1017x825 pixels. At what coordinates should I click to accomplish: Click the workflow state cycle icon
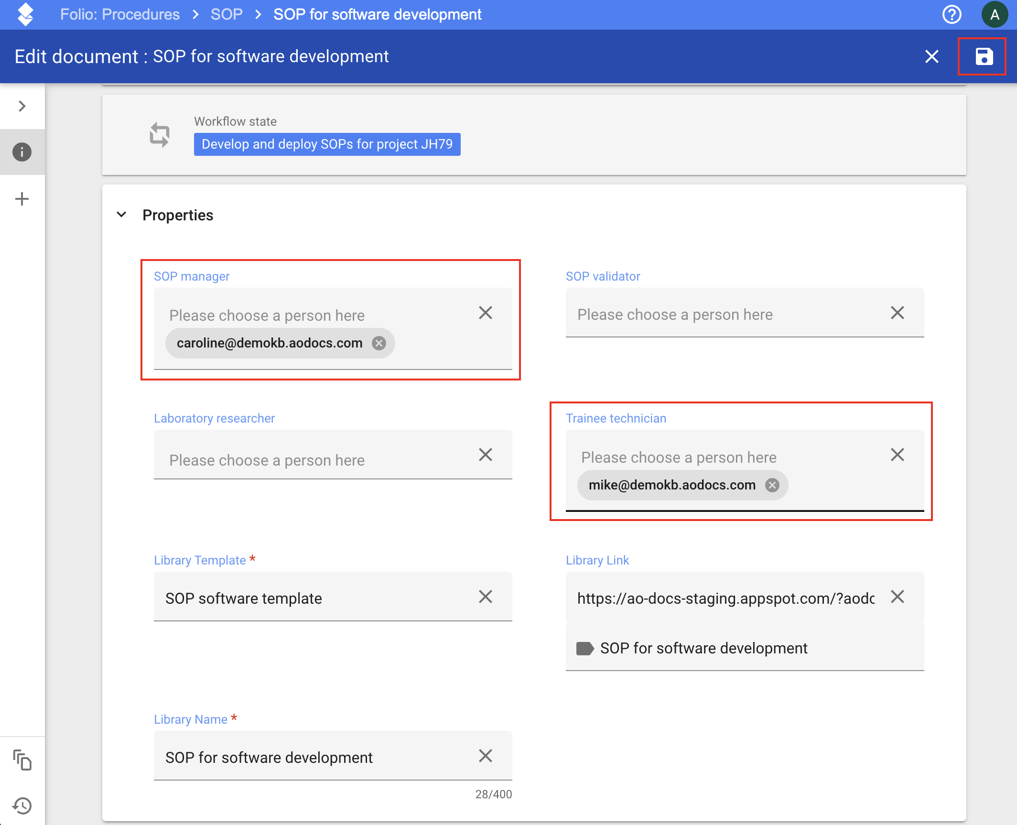160,135
